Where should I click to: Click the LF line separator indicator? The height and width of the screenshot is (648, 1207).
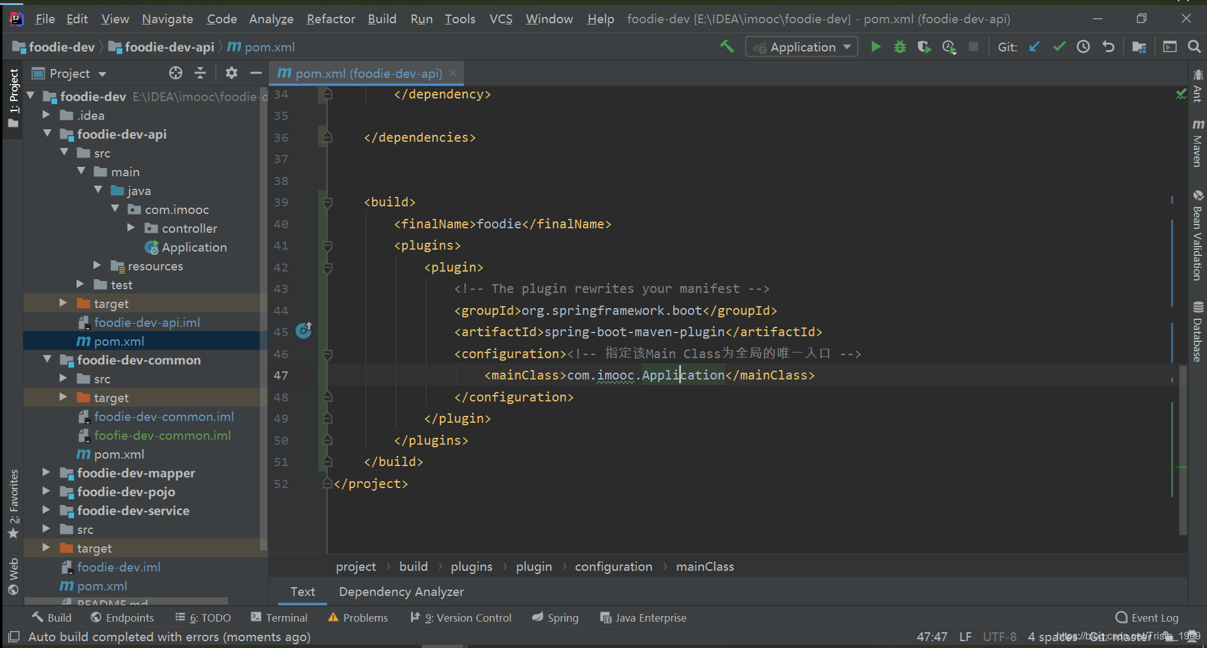point(965,637)
